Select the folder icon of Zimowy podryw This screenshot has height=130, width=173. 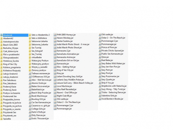[30, 70]
